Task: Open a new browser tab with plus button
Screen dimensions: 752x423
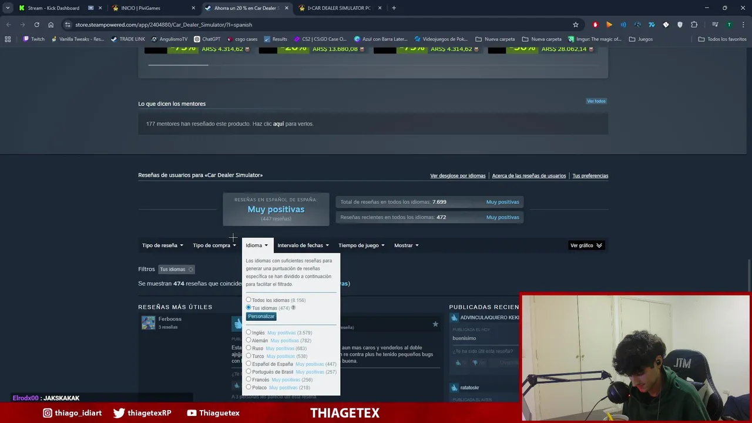Action: (x=394, y=8)
